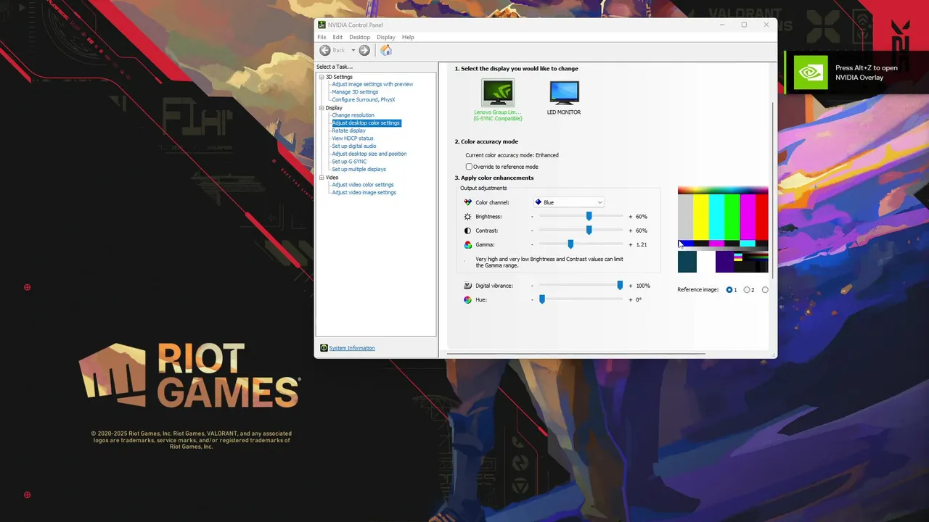The width and height of the screenshot is (929, 522).
Task: Click the Gamma minus sign
Action: [x=532, y=244]
